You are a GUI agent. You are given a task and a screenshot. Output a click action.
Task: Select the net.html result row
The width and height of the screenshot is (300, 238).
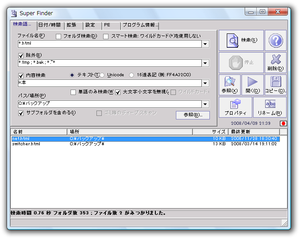[x=146, y=139]
